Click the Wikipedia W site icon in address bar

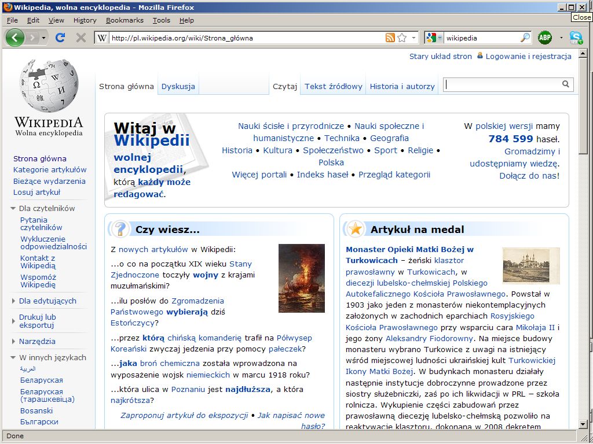click(x=102, y=38)
